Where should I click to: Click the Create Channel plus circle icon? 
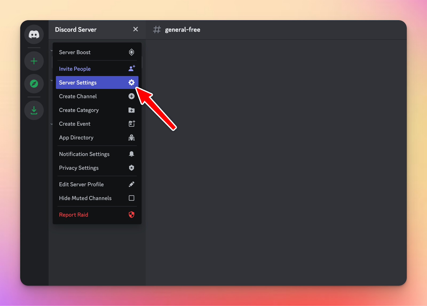click(131, 96)
